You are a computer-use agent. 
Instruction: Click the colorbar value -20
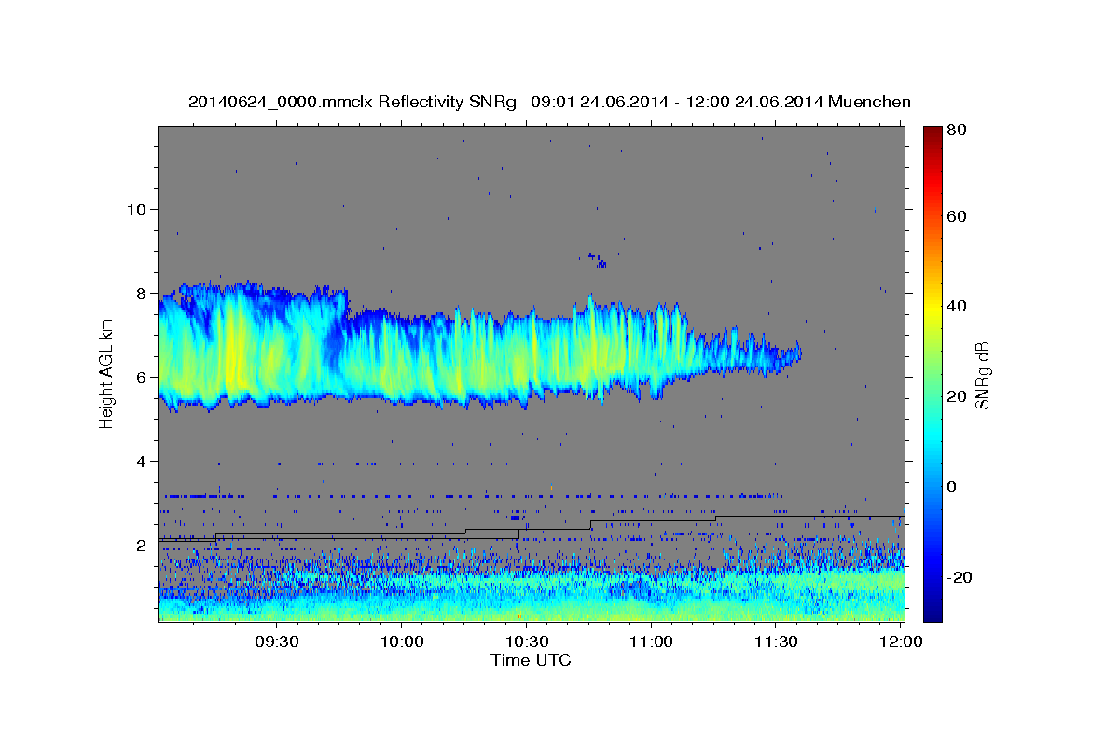pyautogui.click(x=960, y=577)
